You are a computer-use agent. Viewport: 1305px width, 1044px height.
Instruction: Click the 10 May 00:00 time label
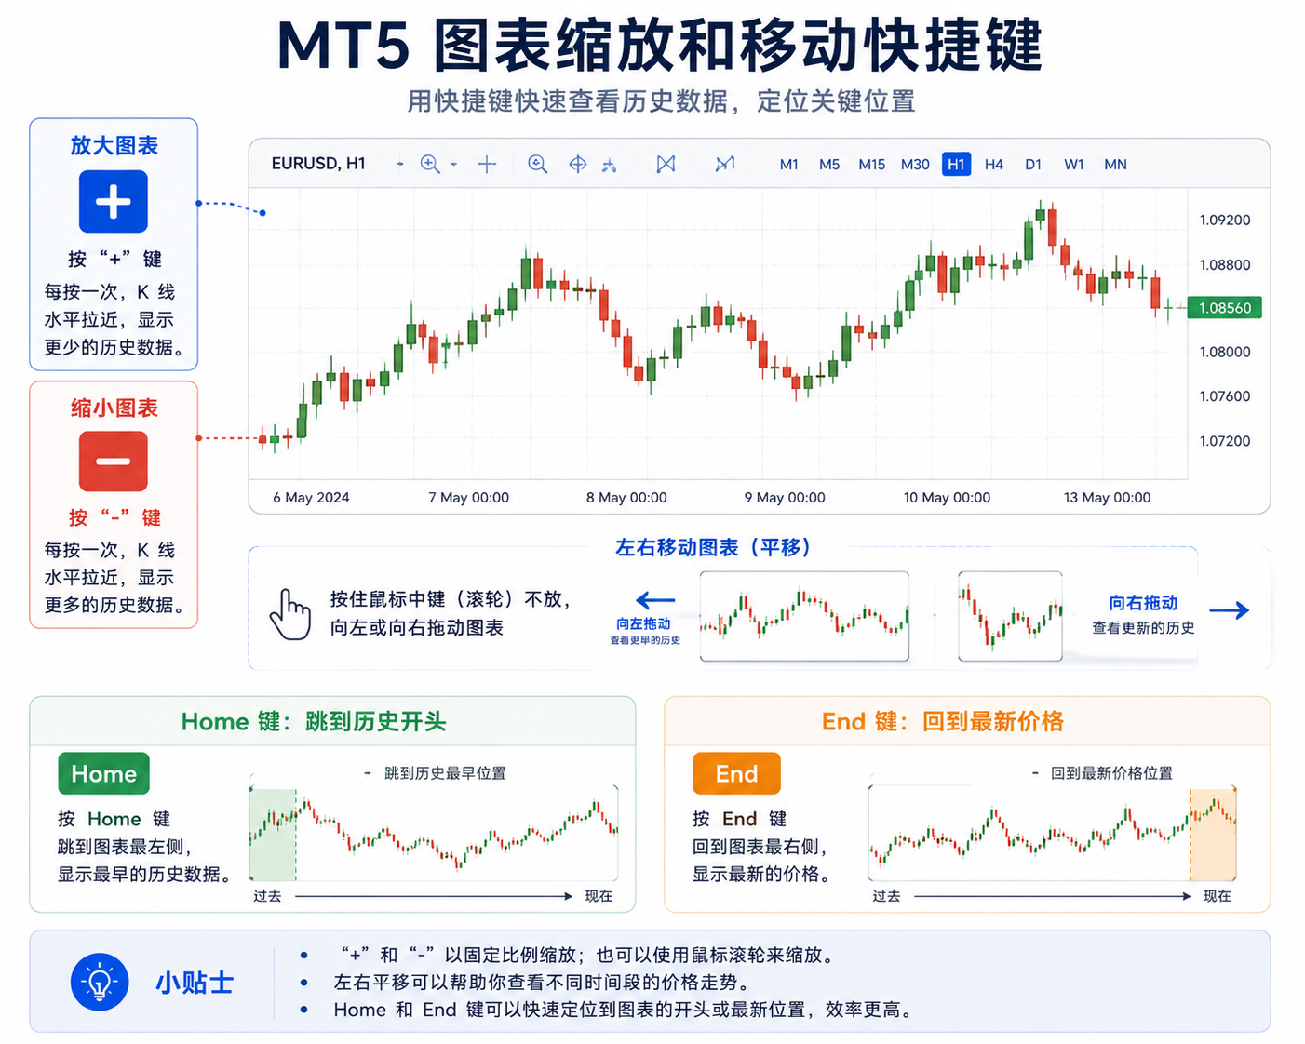[947, 498]
